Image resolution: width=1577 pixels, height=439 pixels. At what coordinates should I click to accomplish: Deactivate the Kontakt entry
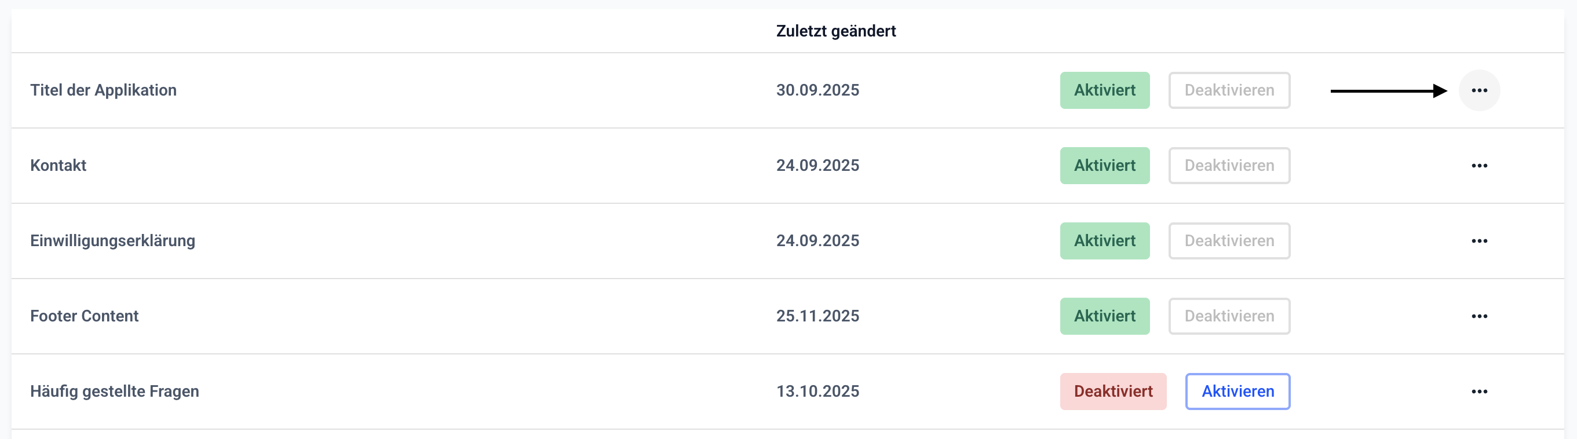tap(1229, 166)
